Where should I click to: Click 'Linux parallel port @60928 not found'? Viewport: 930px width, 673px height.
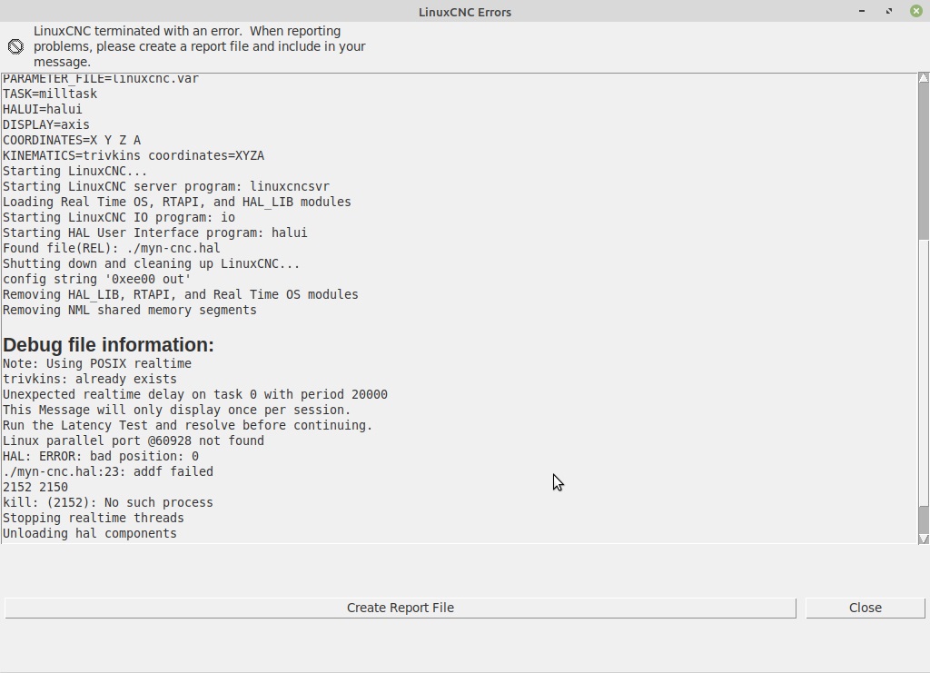coord(134,440)
